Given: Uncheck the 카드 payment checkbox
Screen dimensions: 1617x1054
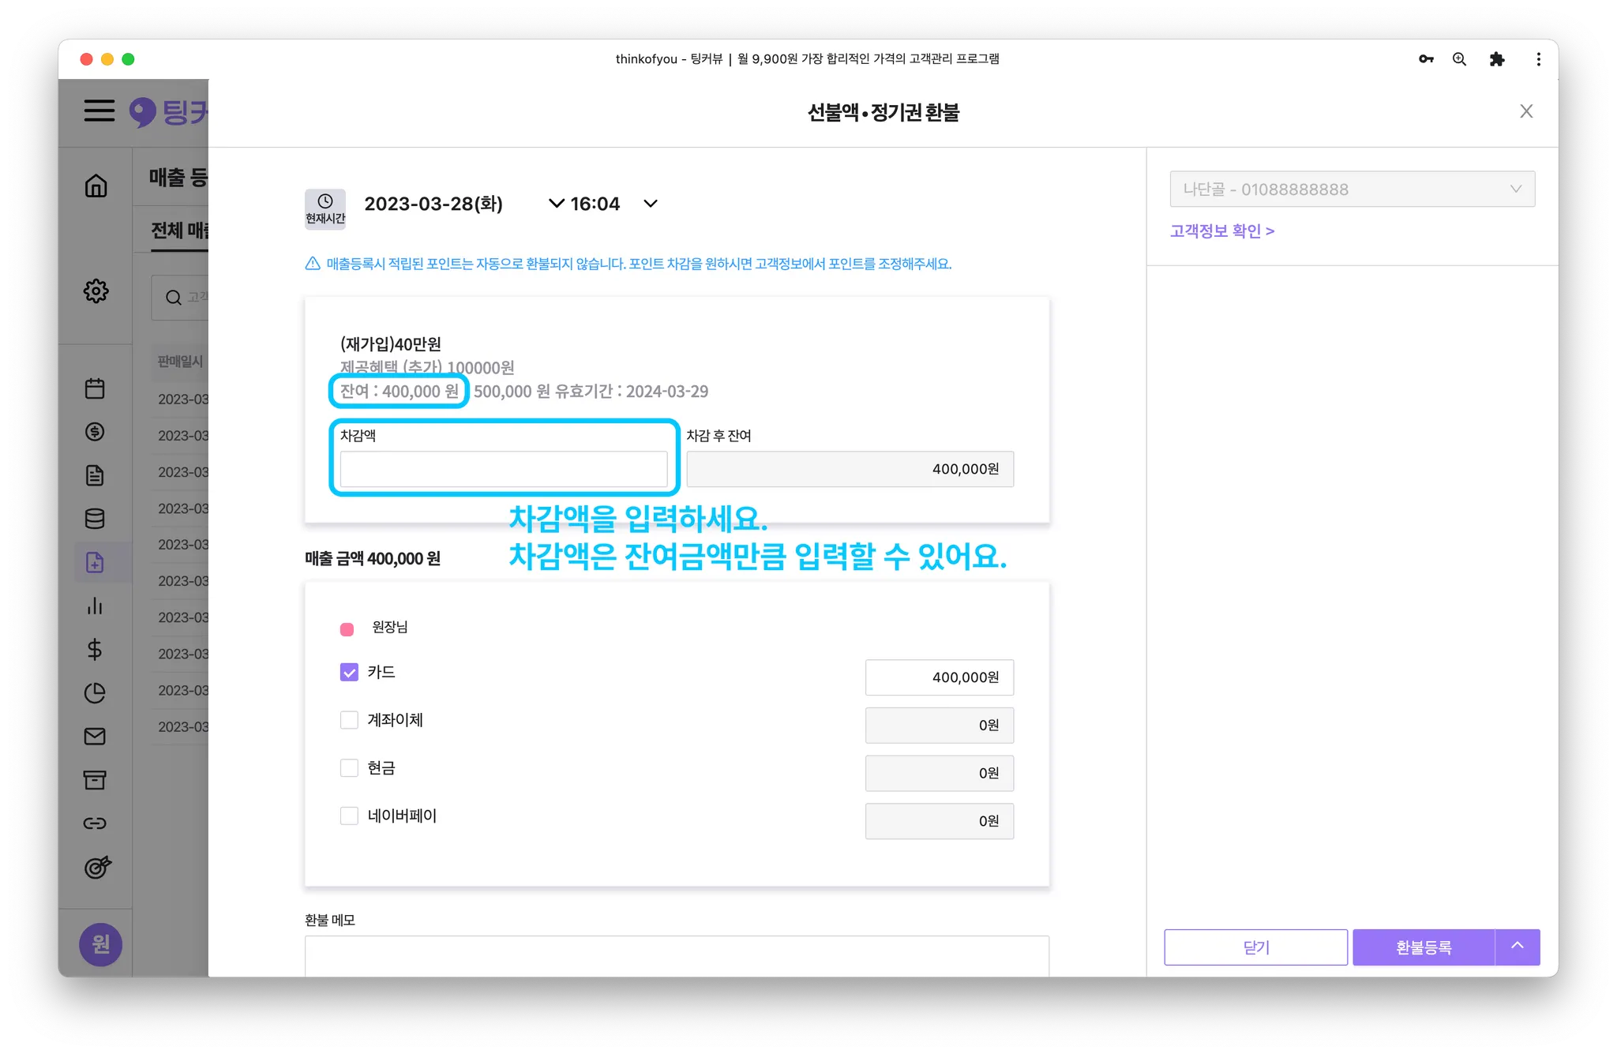Looking at the screenshot, I should [x=349, y=672].
